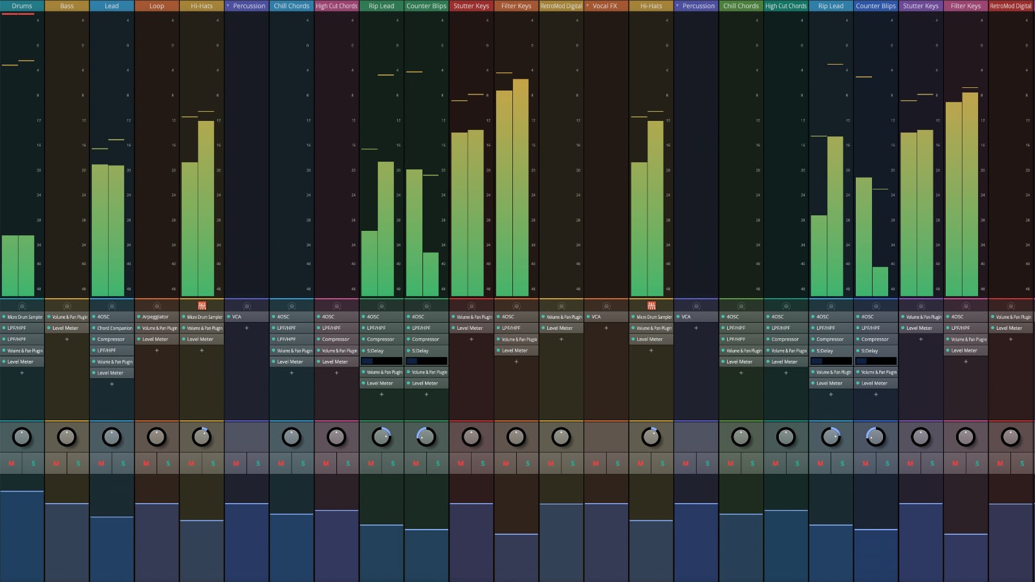Select the S:Delay device on the Rip Lead track
The width and height of the screenshot is (1035, 582).
tap(381, 350)
